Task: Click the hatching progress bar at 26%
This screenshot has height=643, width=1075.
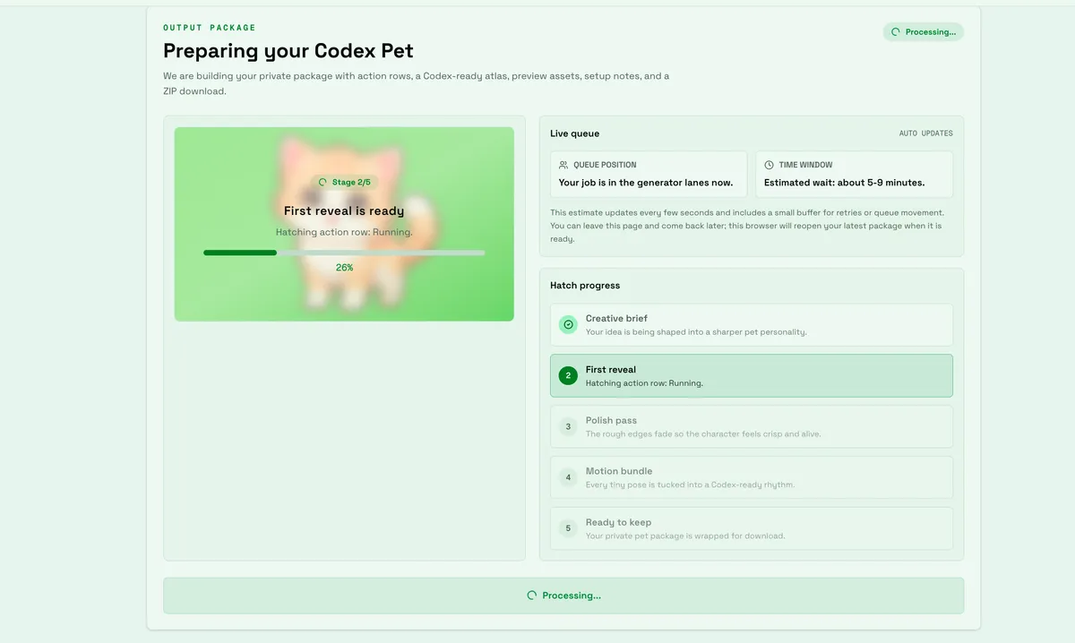Action: (x=344, y=253)
